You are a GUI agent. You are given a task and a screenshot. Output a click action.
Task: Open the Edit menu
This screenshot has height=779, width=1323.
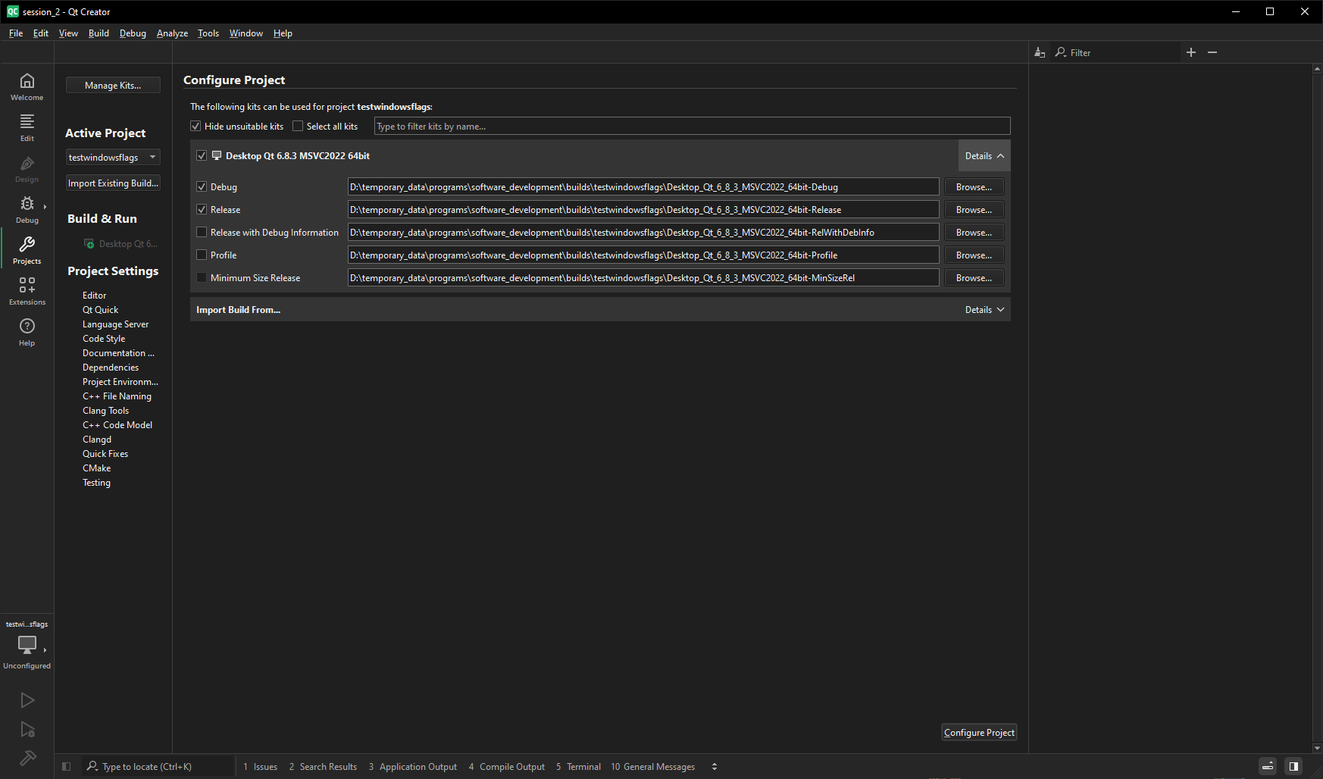(x=41, y=33)
